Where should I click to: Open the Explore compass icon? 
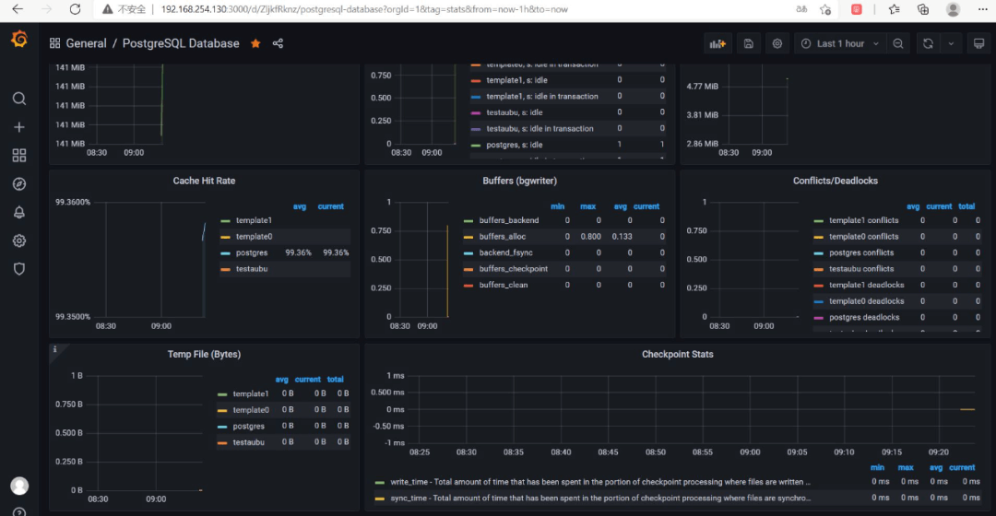pos(19,184)
